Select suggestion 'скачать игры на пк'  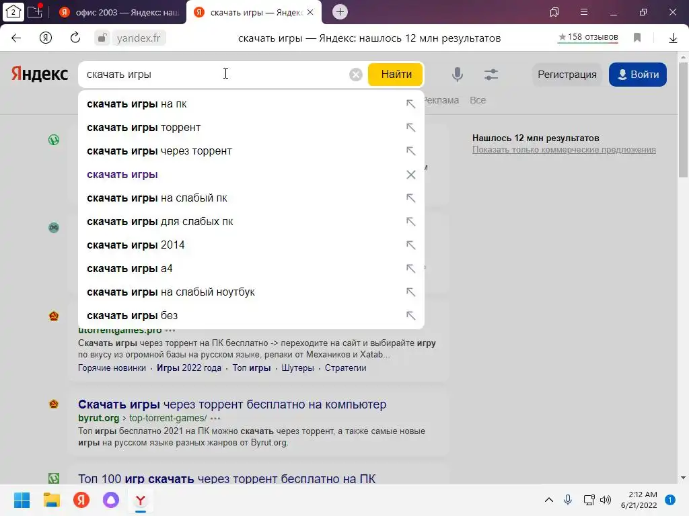[x=251, y=104]
